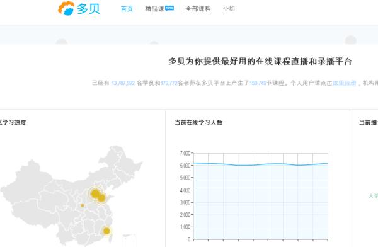
Task: Click the blue online-learners line in chart
Action: [x=260, y=164]
